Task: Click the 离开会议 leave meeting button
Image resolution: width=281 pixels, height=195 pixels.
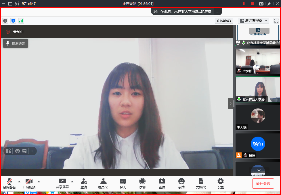Action: (x=263, y=183)
